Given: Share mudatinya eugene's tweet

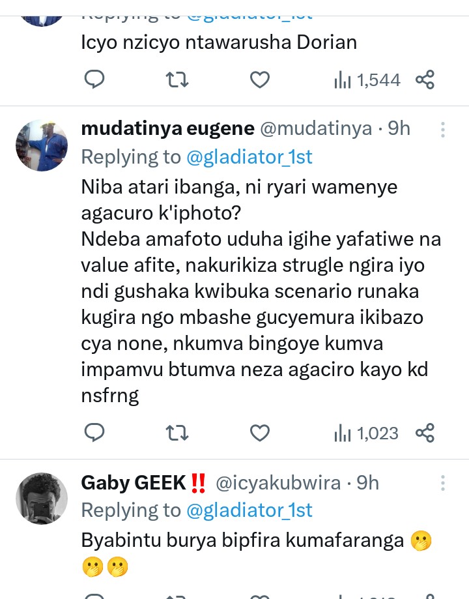Looking at the screenshot, I should [425, 432].
